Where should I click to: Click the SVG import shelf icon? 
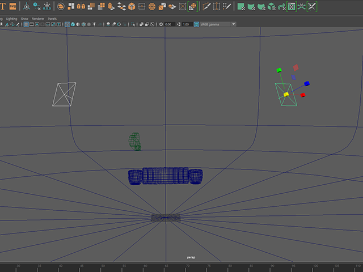[x=12, y=6]
